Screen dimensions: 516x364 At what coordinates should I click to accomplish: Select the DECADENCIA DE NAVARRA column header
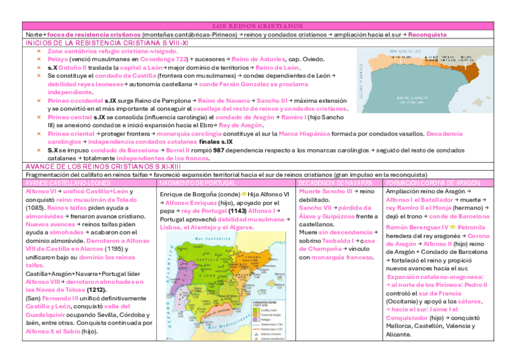pyautogui.click(x=340, y=183)
